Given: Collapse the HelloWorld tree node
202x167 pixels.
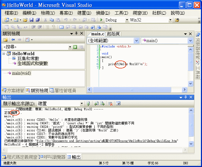Looking at the screenshot, I should 4,53.
